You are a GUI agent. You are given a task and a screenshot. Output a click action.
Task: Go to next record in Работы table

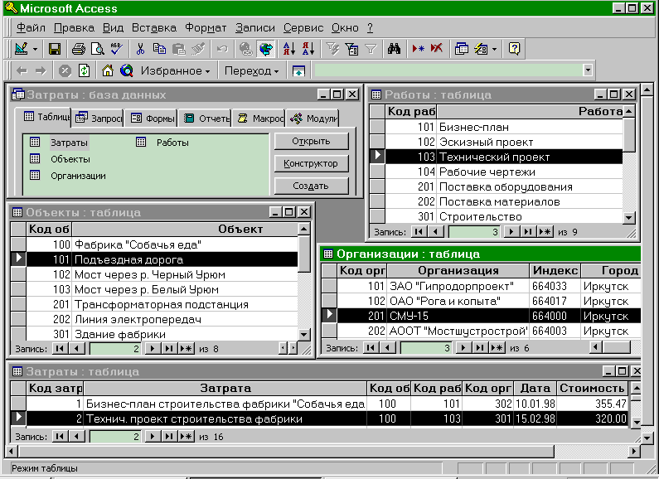click(x=511, y=231)
